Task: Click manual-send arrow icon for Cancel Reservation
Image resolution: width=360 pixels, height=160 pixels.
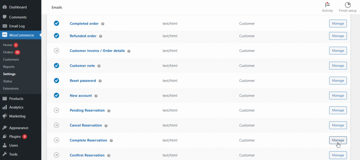Action: 57,125
